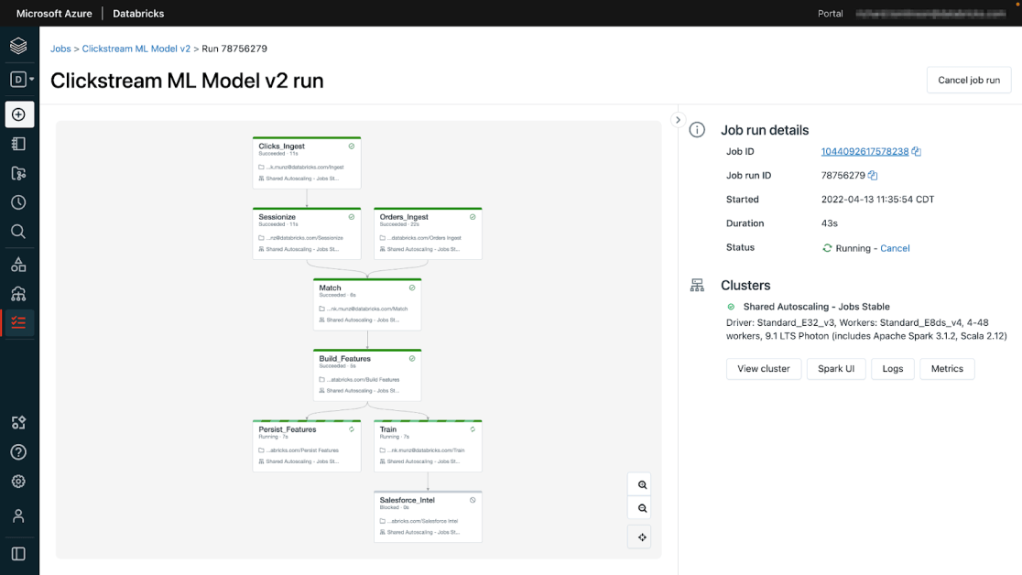Click the Cancel job run button

coord(968,81)
